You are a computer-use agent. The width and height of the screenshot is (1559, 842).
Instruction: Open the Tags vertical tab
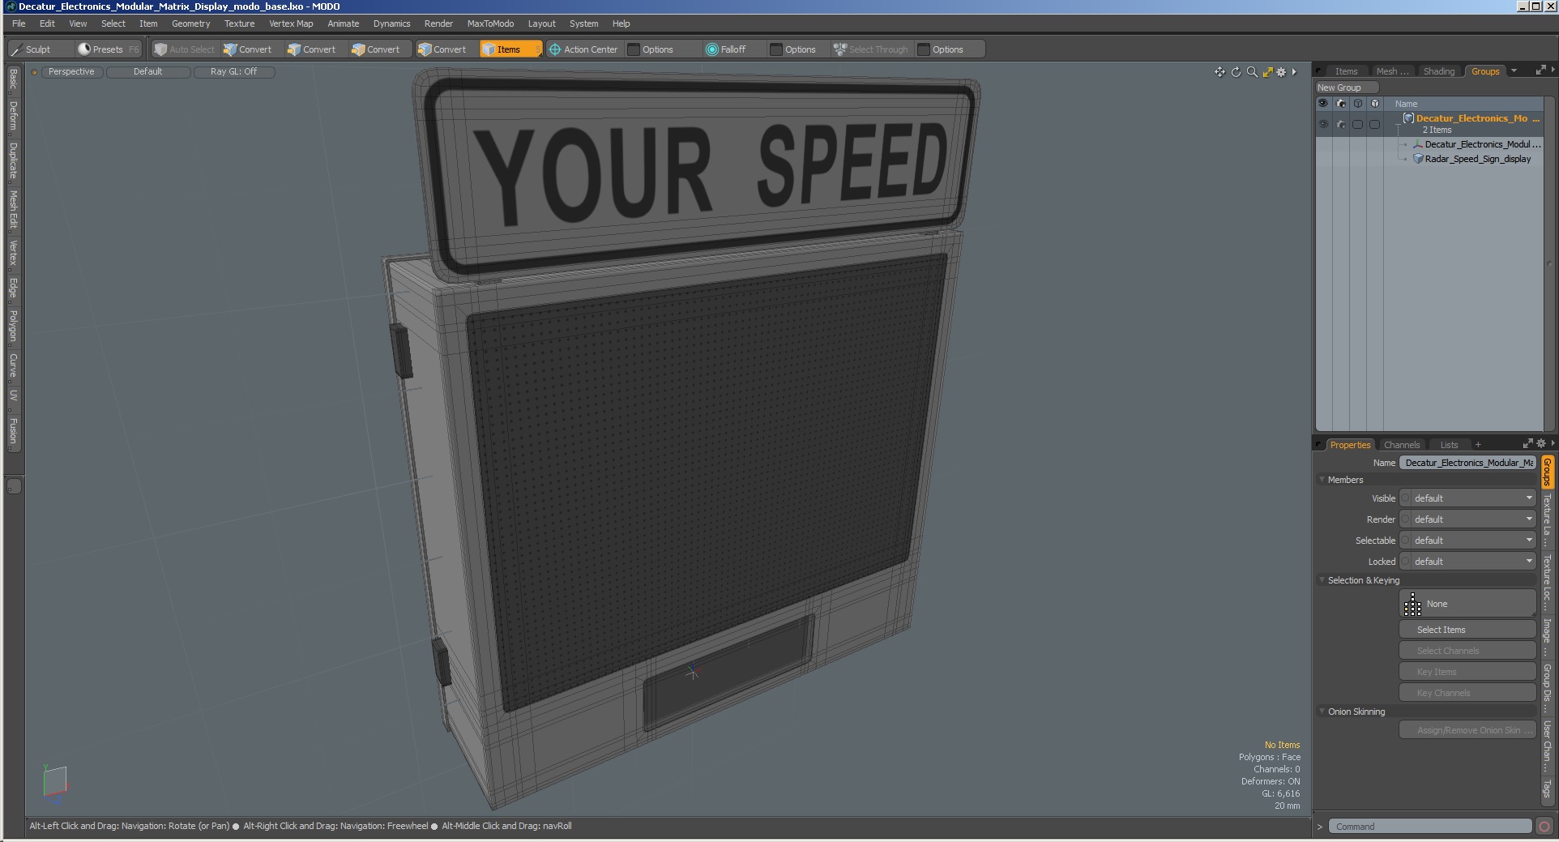click(1547, 789)
